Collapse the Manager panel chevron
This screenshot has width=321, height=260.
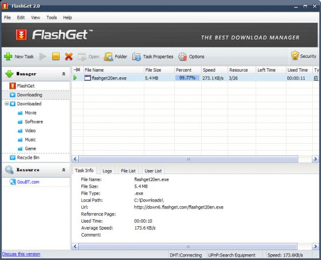coord(64,74)
